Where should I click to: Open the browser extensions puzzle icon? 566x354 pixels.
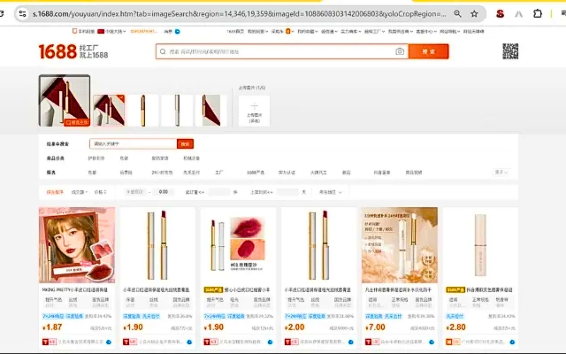coord(537,14)
